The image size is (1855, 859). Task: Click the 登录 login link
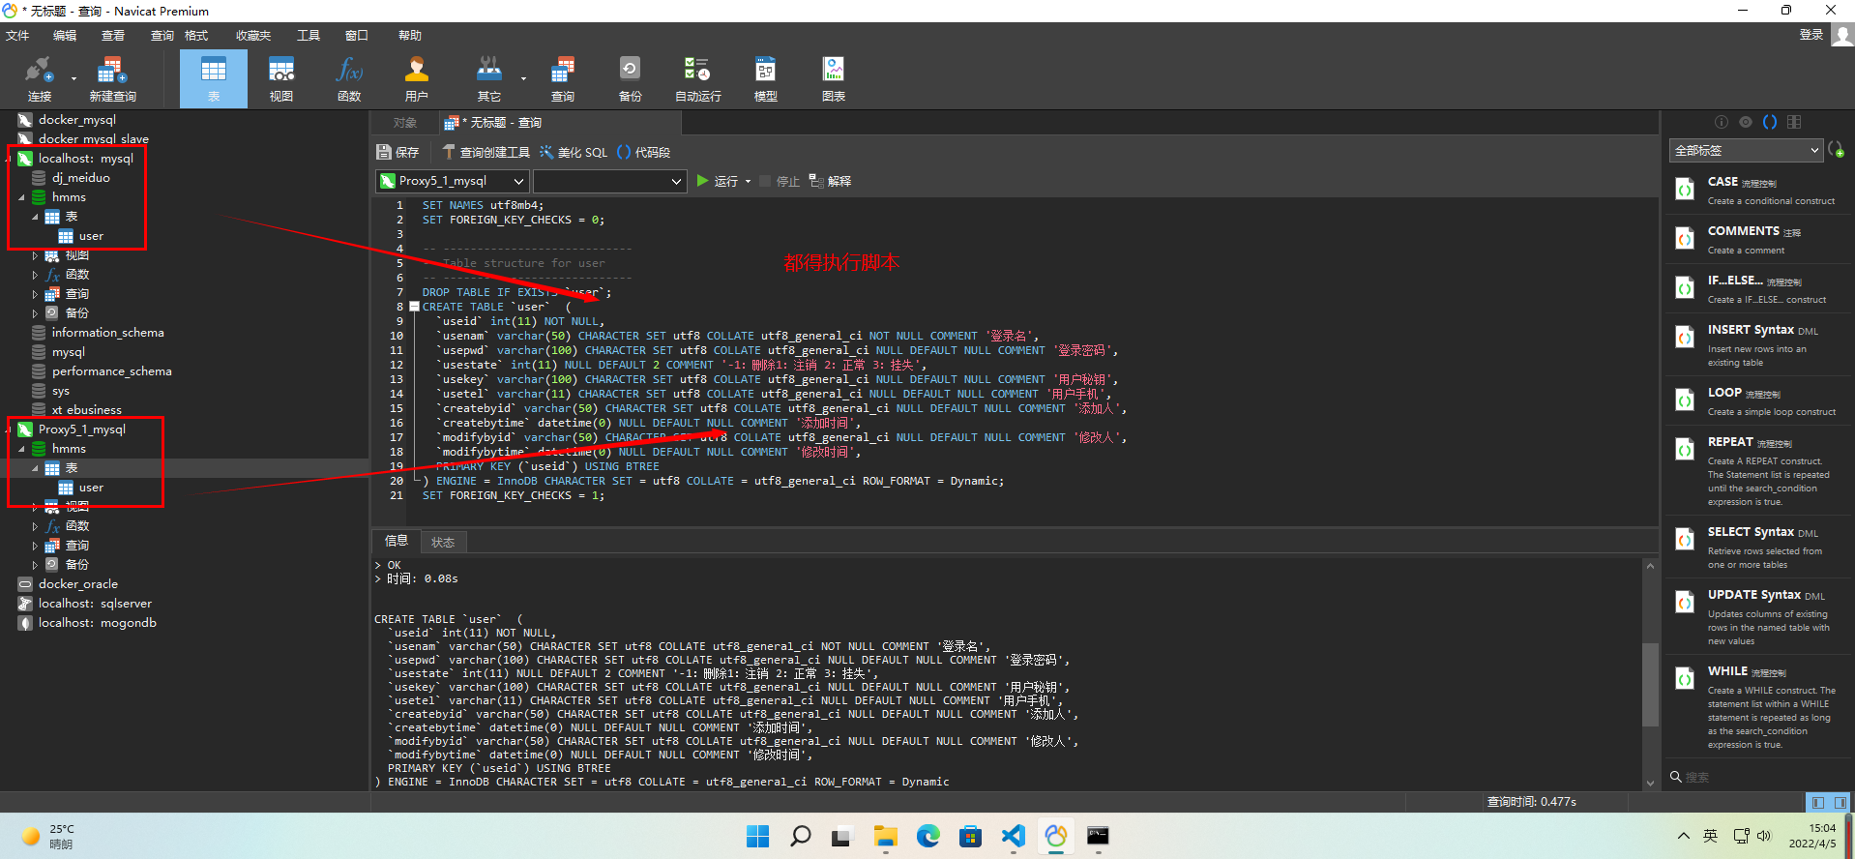click(x=1811, y=35)
